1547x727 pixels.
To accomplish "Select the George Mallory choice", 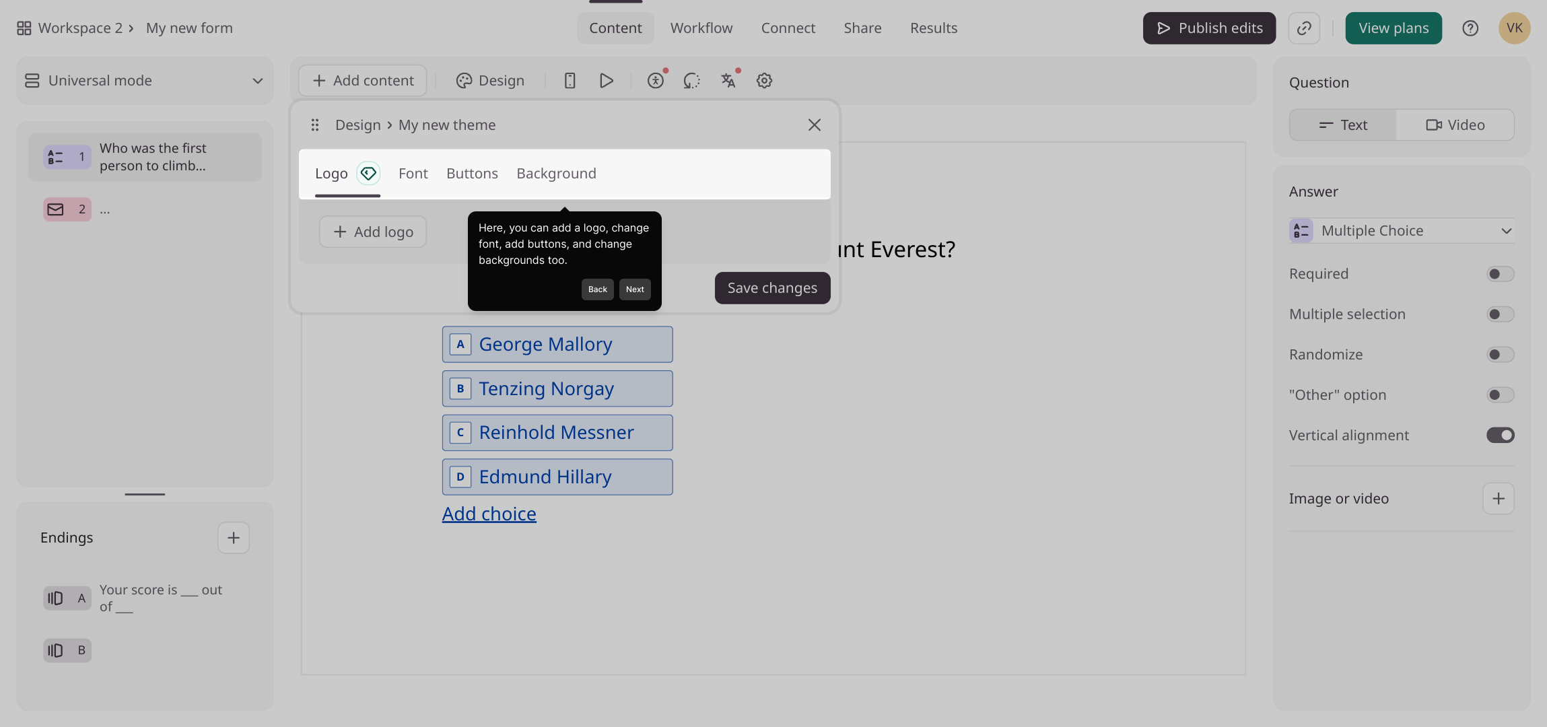I will (557, 345).
